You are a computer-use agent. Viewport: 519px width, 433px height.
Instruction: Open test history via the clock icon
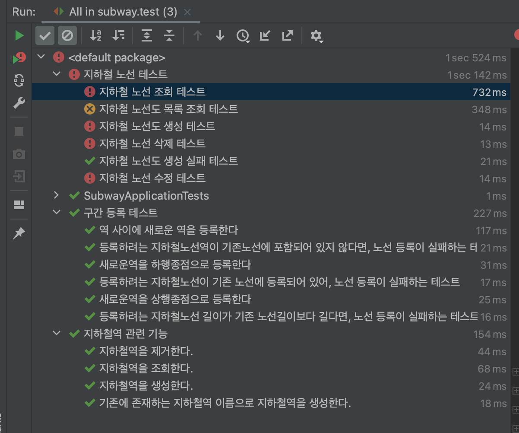click(243, 36)
